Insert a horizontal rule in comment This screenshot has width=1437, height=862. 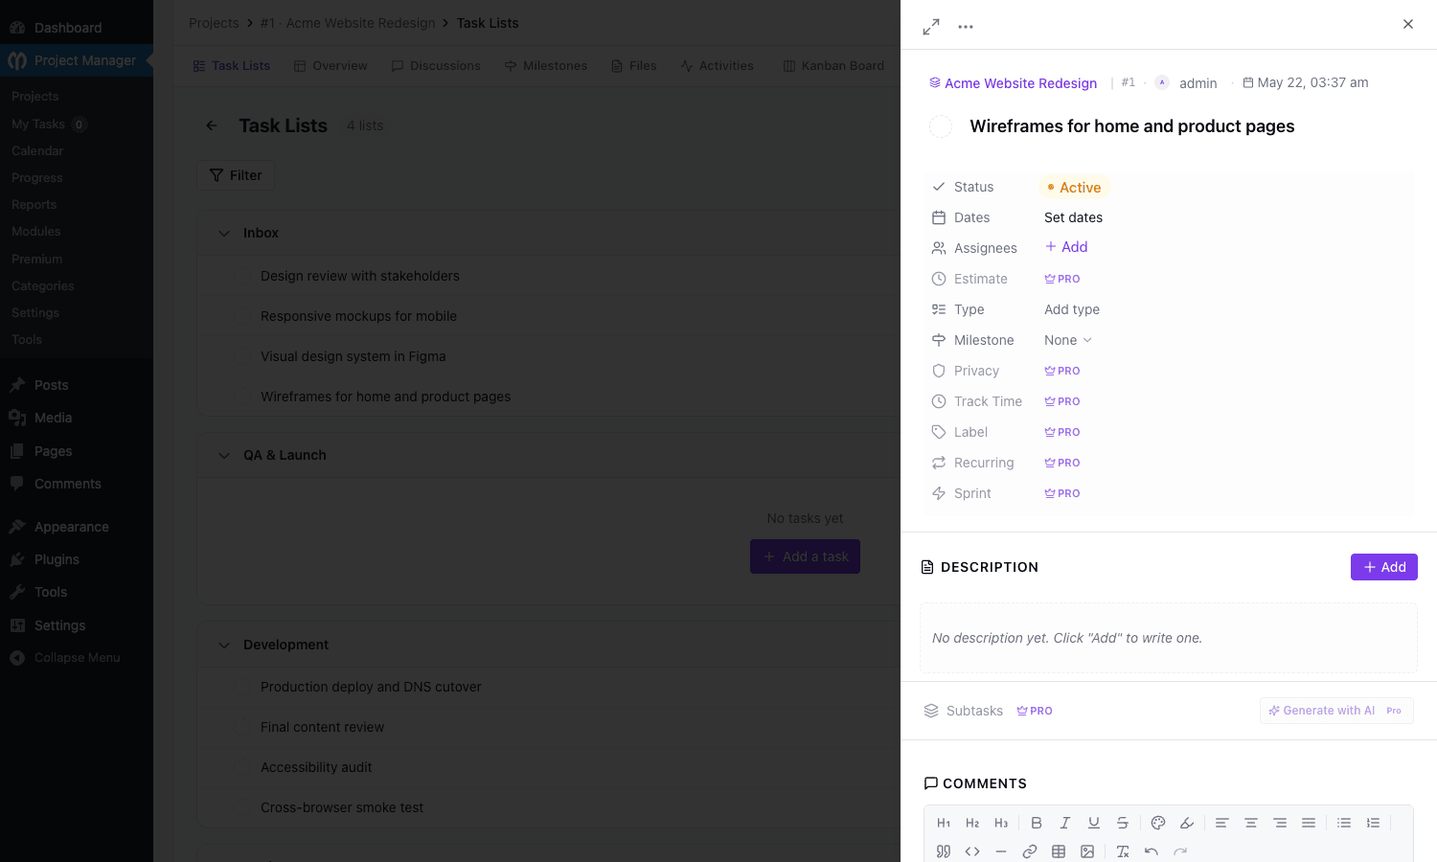[x=1001, y=851]
